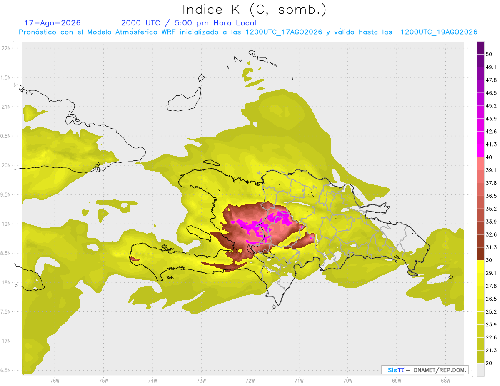Click the legend value '21.3'

491,351
